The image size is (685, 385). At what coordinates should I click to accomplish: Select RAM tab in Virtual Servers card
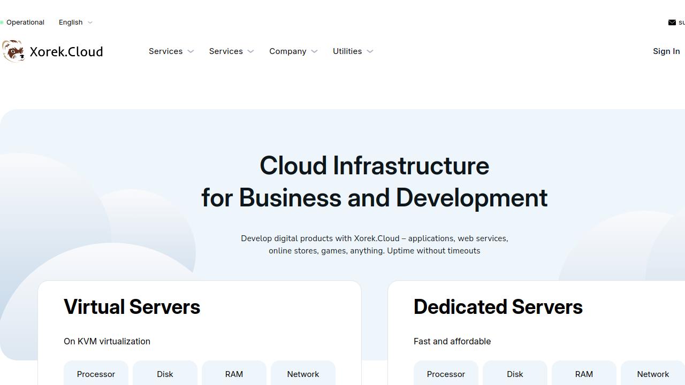tap(234, 373)
